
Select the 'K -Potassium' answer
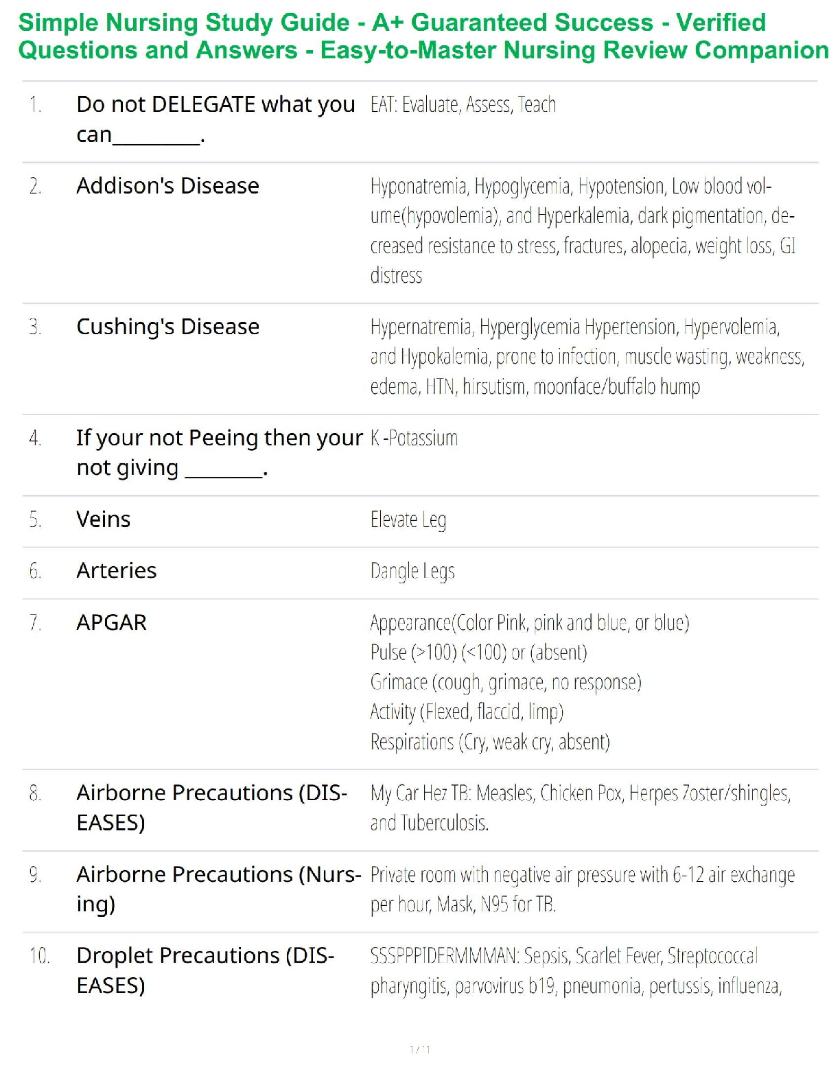414,439
